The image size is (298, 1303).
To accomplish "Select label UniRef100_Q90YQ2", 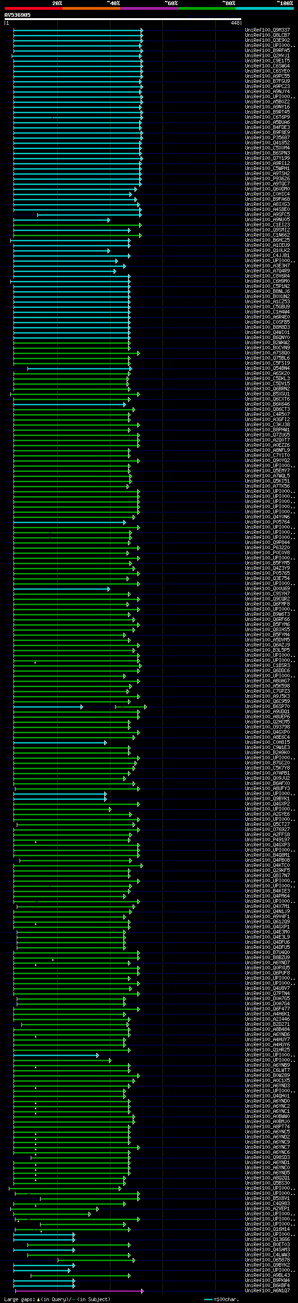I will click(x=268, y=460).
